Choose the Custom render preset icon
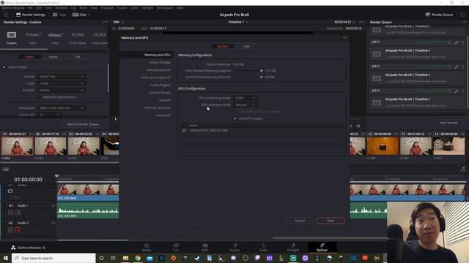The width and height of the screenshot is (469, 263). (x=12, y=35)
